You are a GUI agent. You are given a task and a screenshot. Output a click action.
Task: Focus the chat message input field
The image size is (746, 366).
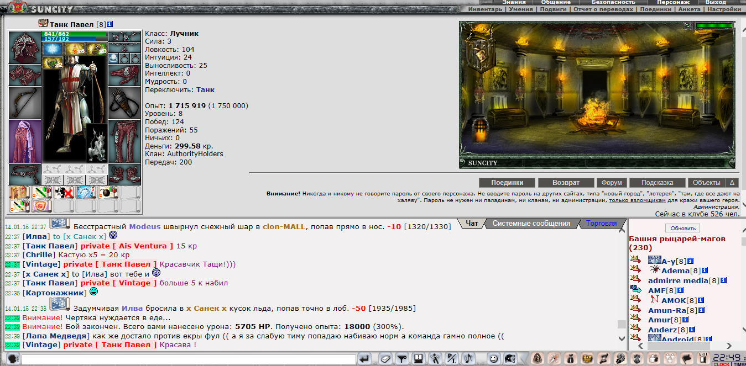[x=189, y=359]
